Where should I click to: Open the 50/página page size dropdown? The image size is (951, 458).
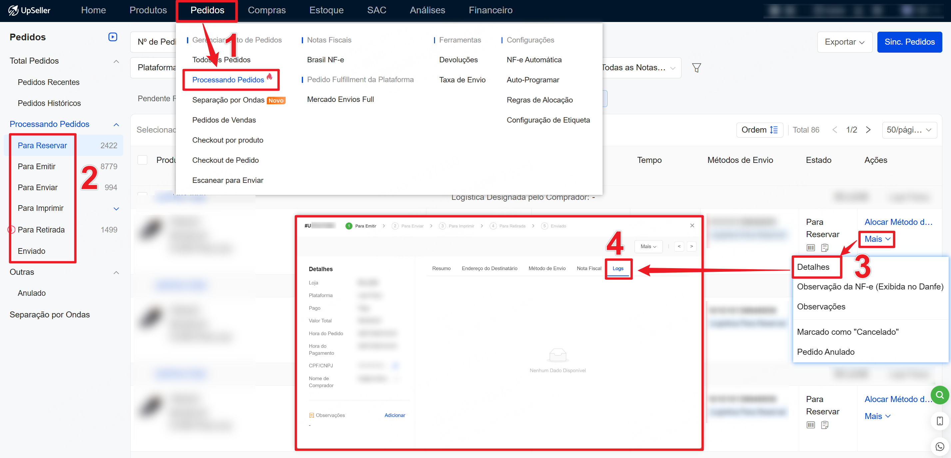pos(909,130)
